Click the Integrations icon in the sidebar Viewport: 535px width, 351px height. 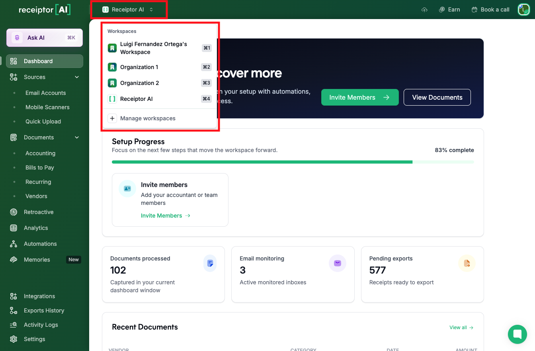tap(14, 296)
